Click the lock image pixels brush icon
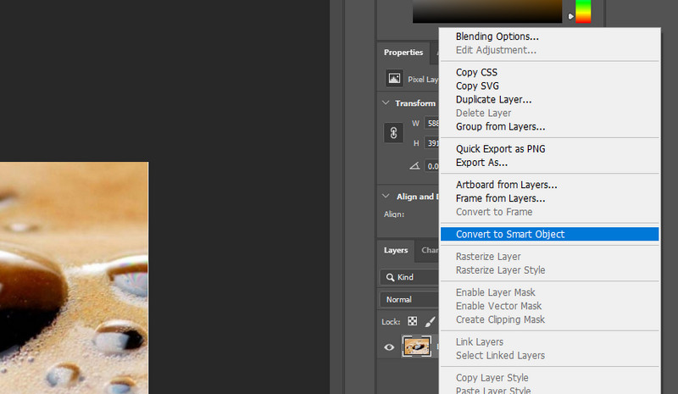This screenshot has width=678, height=394. click(430, 322)
